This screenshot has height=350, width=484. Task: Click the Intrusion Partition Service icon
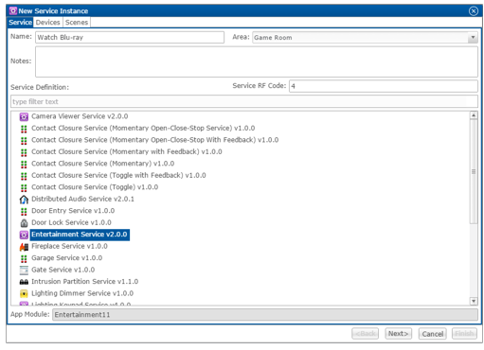[24, 282]
